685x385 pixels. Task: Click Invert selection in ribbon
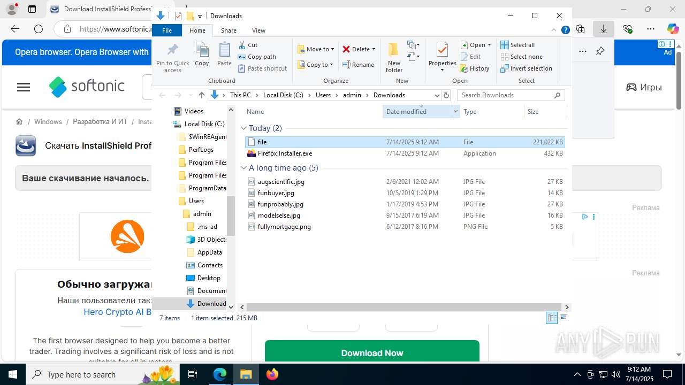[526, 68]
